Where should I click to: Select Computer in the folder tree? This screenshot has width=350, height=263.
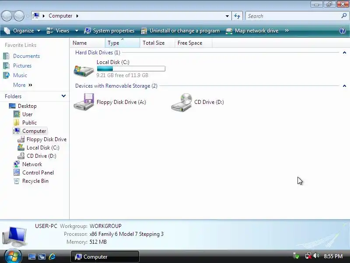(x=34, y=131)
